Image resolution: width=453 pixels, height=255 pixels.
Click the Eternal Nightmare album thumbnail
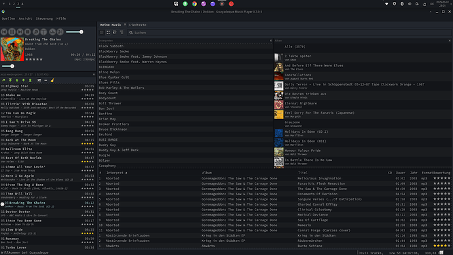[x=279, y=105]
